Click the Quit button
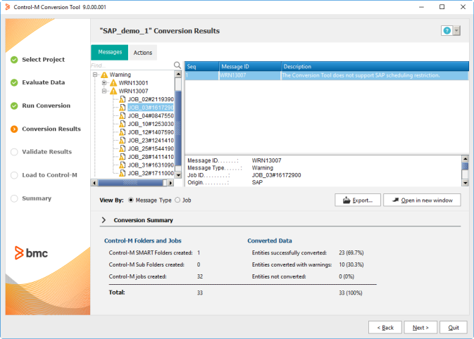Viewport: 474px width, 339px height. click(454, 328)
